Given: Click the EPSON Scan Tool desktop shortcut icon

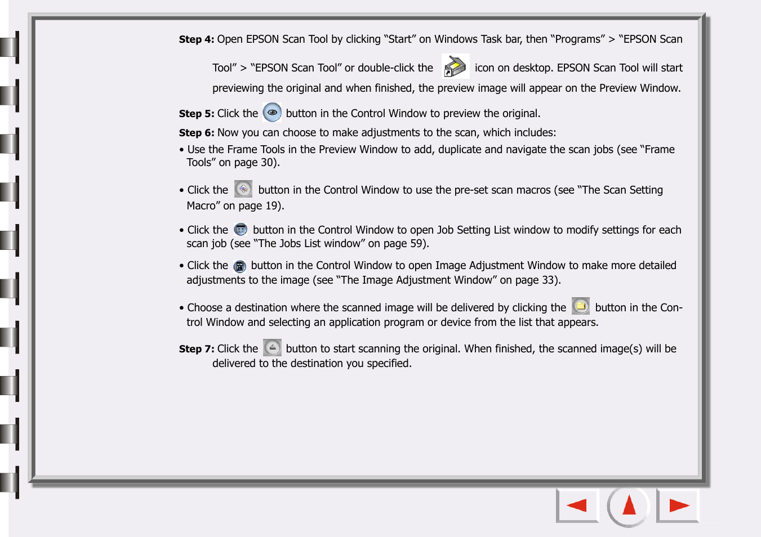Looking at the screenshot, I should 455,66.
